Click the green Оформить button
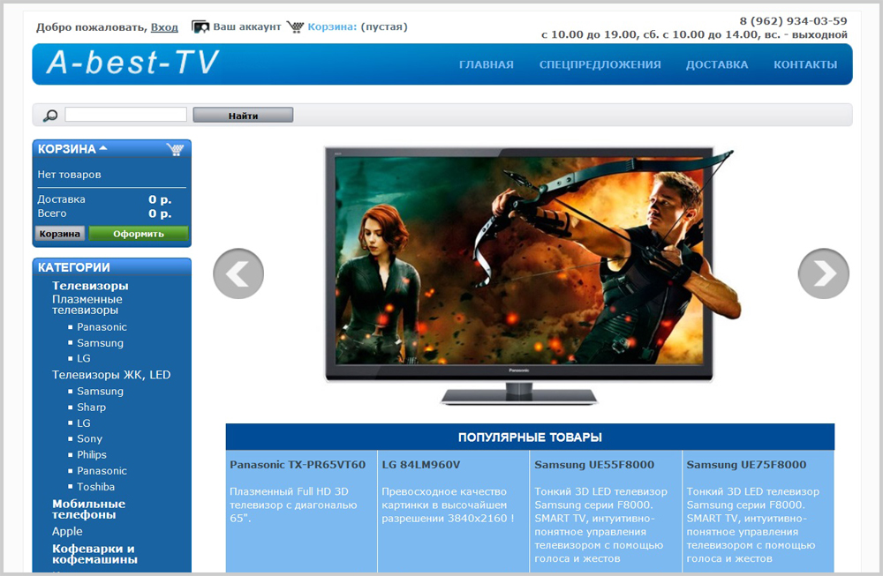This screenshot has width=883, height=576. pyautogui.click(x=139, y=234)
